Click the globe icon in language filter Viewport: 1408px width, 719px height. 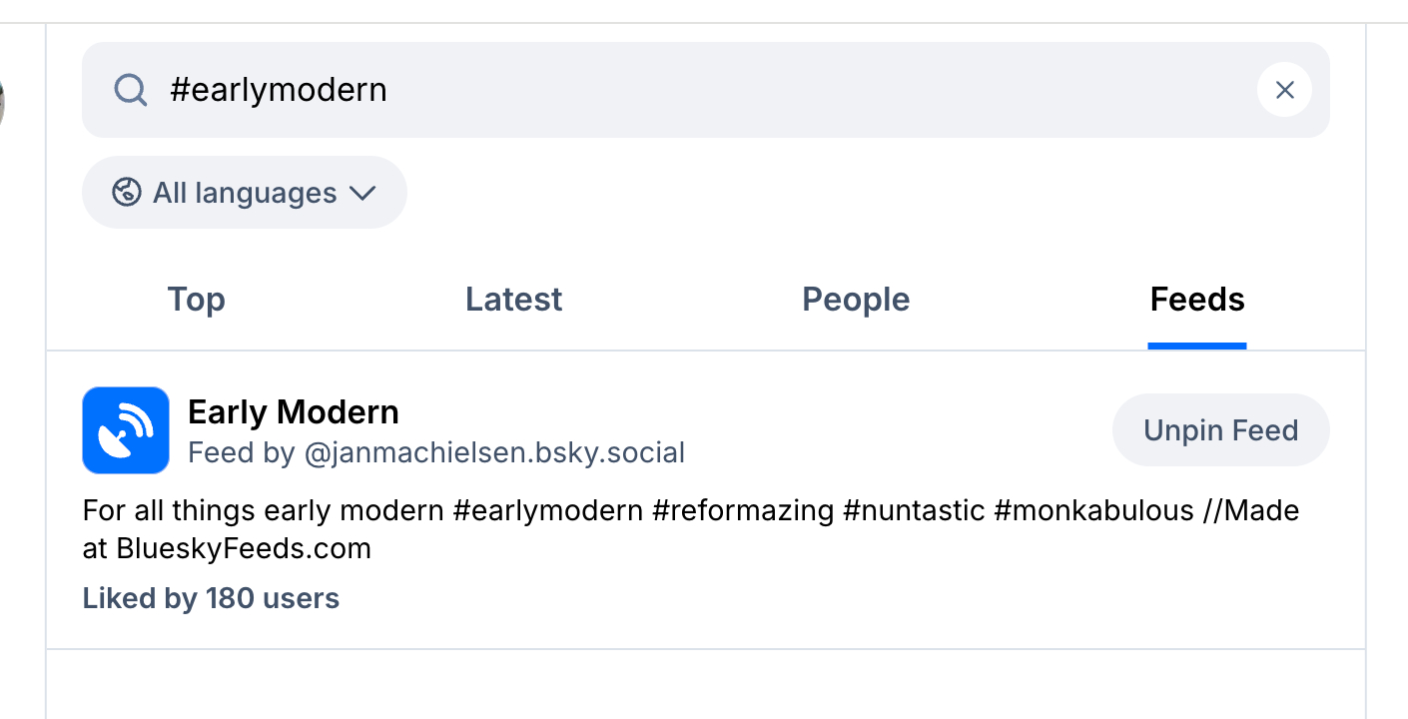point(127,192)
